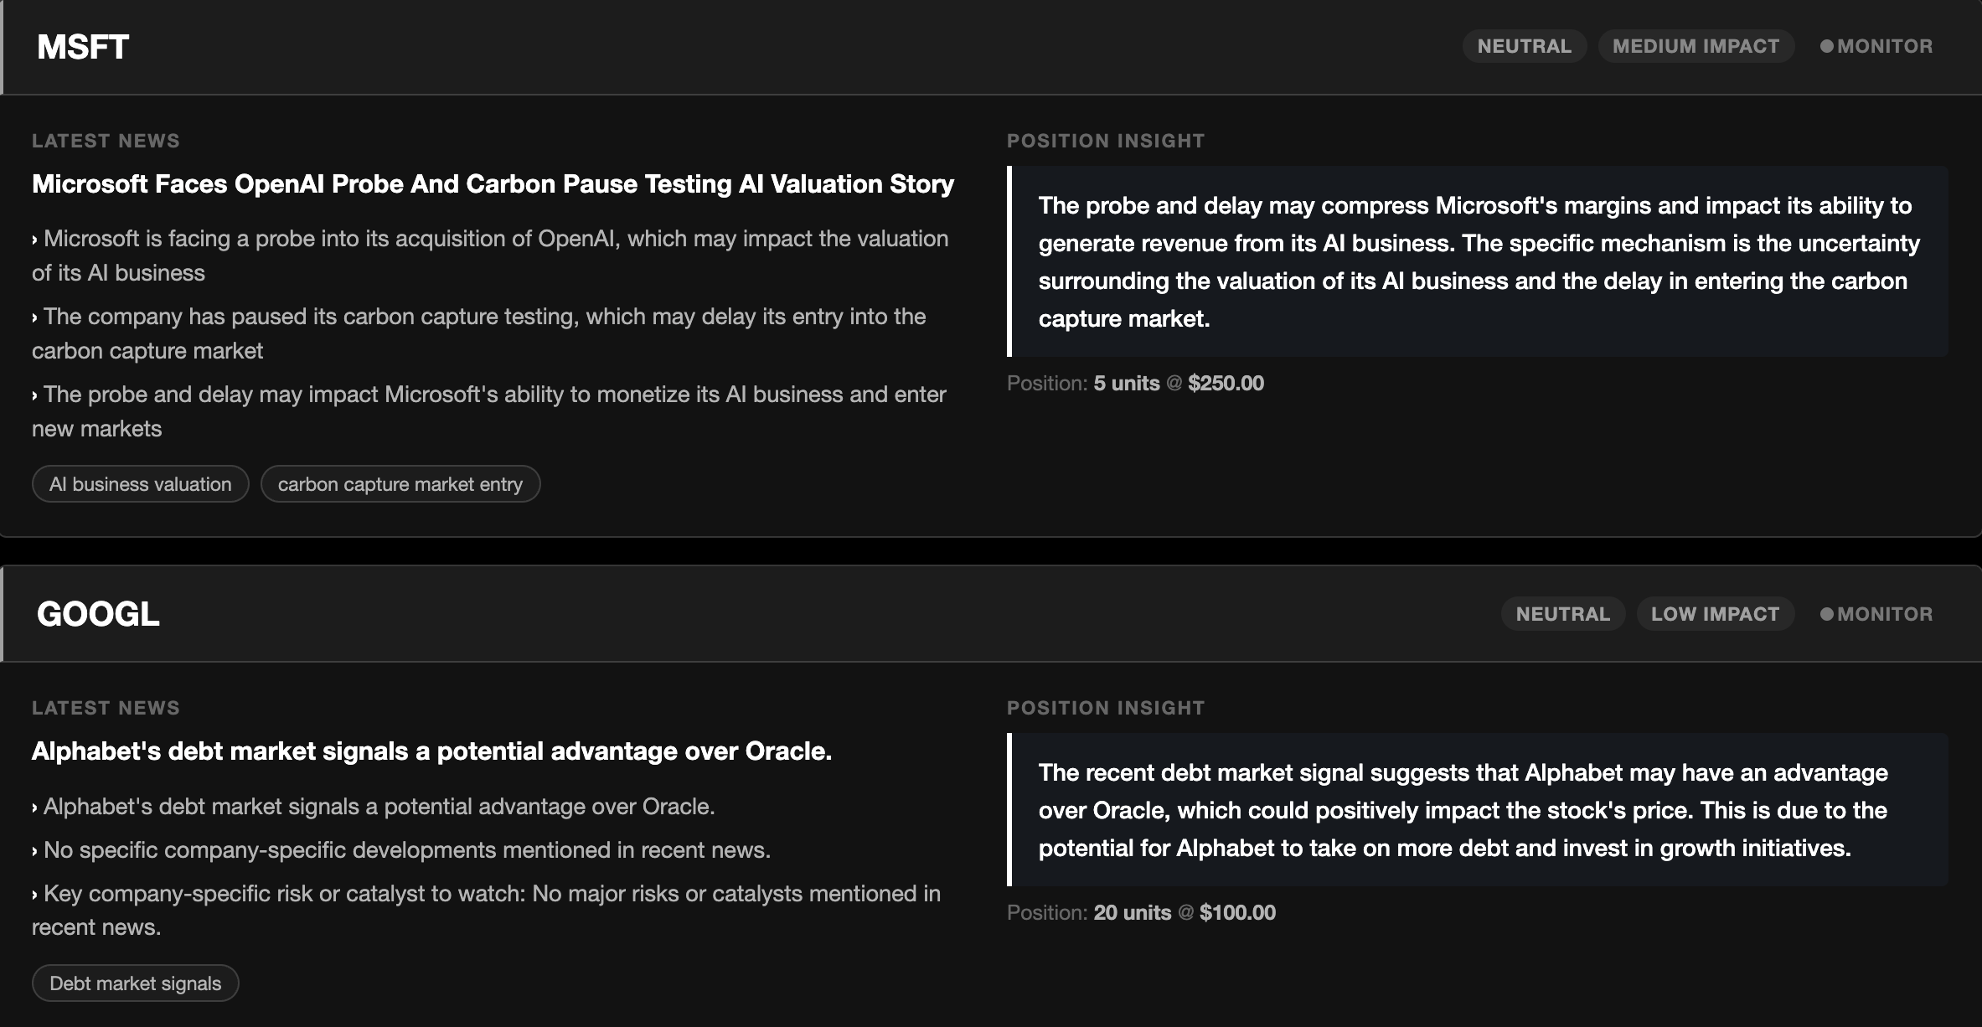1982x1027 pixels.
Task: Click MSFT's Monitor status dot indicator
Action: 1827,46
